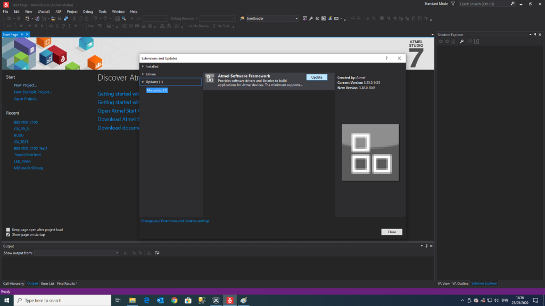Pin the Solution Explorer panel

(x=535, y=35)
